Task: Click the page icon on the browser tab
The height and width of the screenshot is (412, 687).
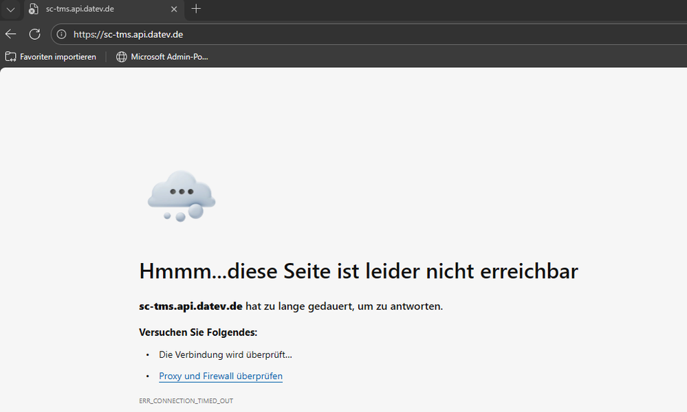Action: pyautogui.click(x=33, y=9)
